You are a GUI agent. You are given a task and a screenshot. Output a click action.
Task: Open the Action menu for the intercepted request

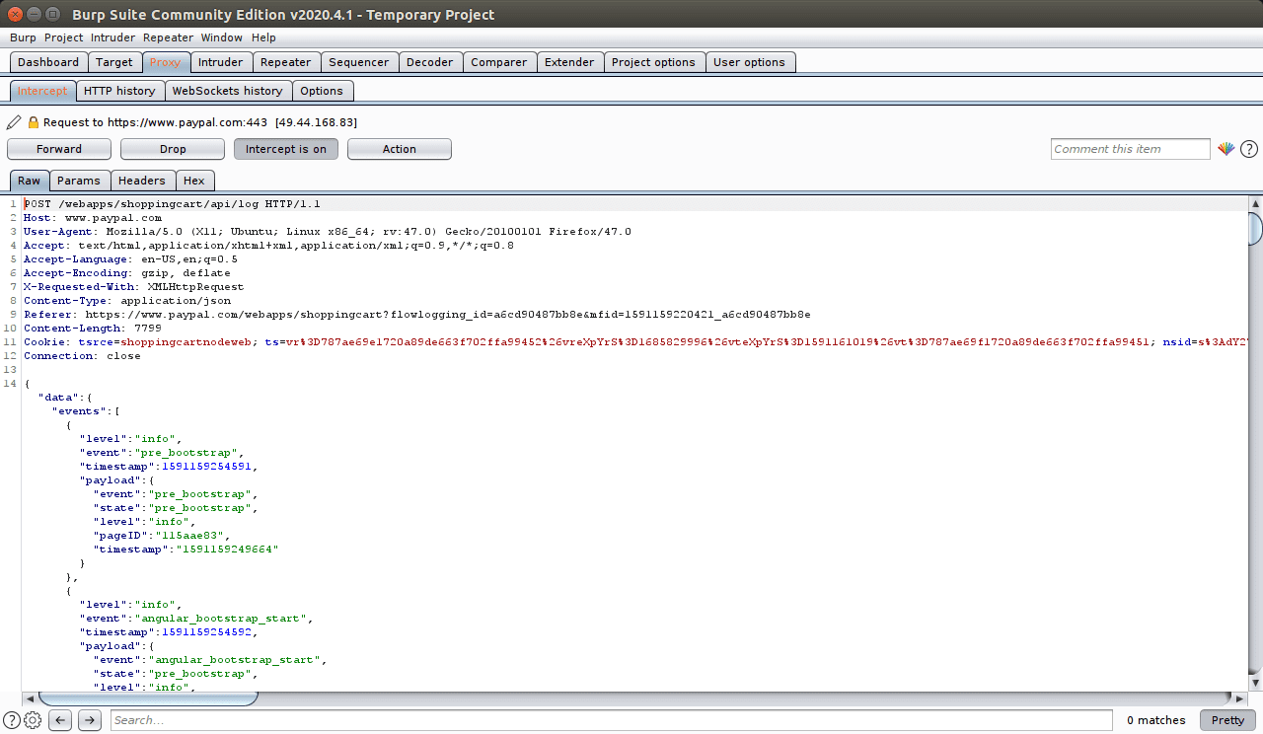coord(399,148)
